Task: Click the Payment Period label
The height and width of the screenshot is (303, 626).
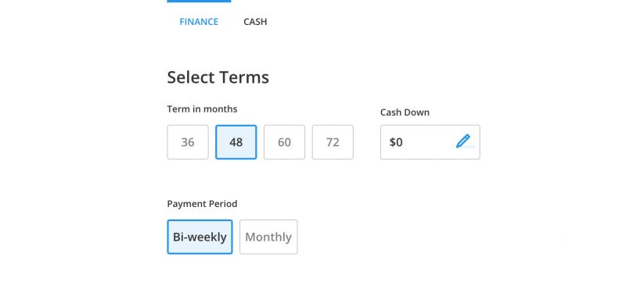Action: click(x=202, y=204)
